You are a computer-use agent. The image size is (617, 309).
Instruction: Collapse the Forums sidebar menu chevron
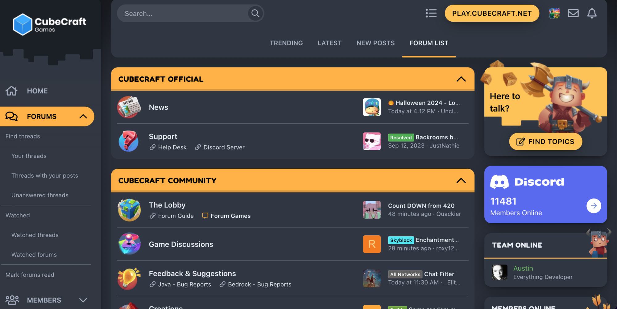click(x=83, y=116)
